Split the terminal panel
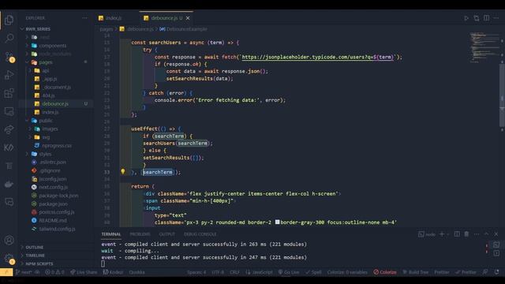Image resolution: width=505 pixels, height=284 pixels. pyautogui.click(x=457, y=234)
